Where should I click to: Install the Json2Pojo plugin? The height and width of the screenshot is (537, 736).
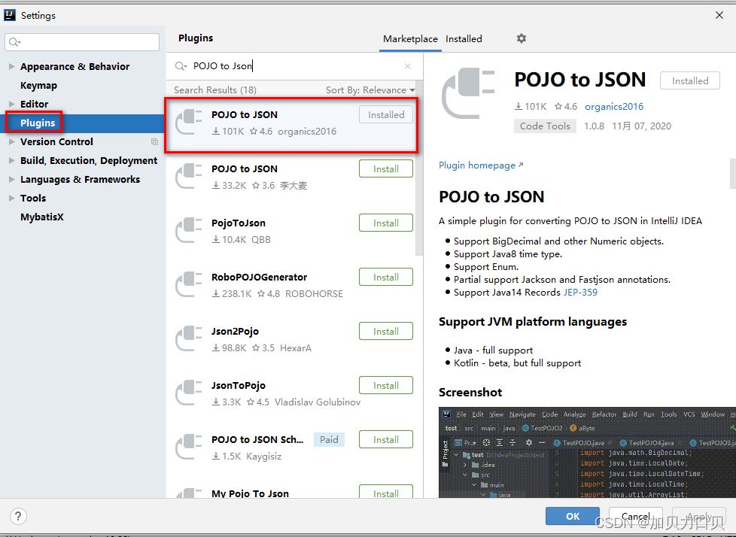(385, 332)
